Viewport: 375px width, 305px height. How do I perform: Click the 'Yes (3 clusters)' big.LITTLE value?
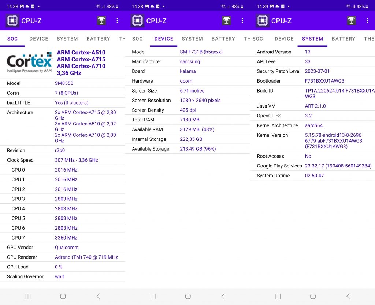pos(72,103)
